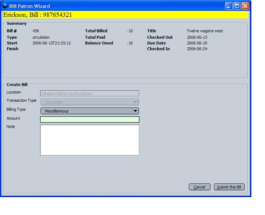Focus the Note text area
265x215 pixels.
[x=89, y=140]
